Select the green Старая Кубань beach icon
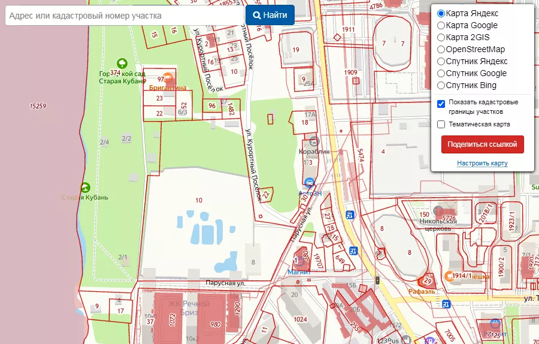Image resolution: width=539 pixels, height=344 pixels. tap(86, 187)
